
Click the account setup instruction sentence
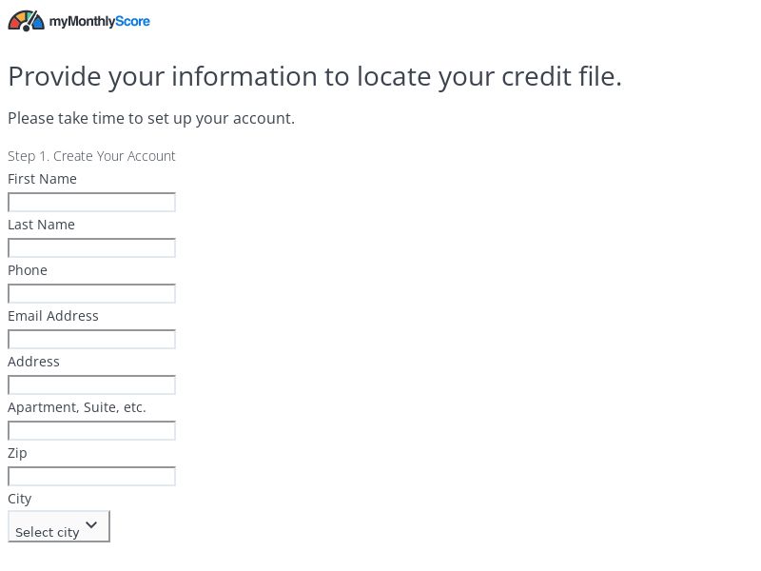pos(151,118)
